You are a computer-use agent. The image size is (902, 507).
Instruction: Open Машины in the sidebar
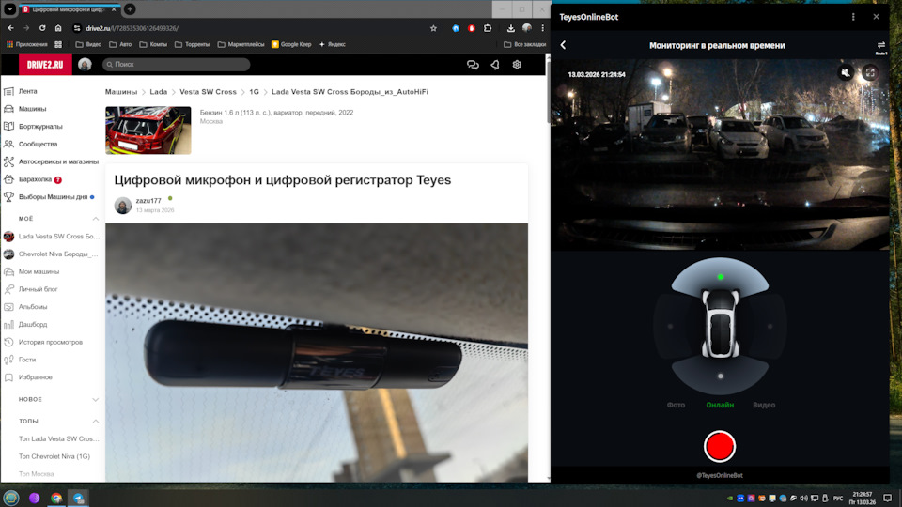(x=32, y=109)
